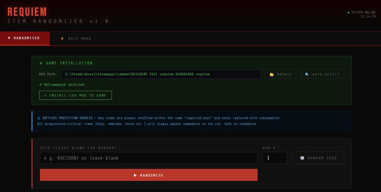The image size is (381, 192).
Task: Click the green checkmark beside REFramework detected
Action: [41, 85]
